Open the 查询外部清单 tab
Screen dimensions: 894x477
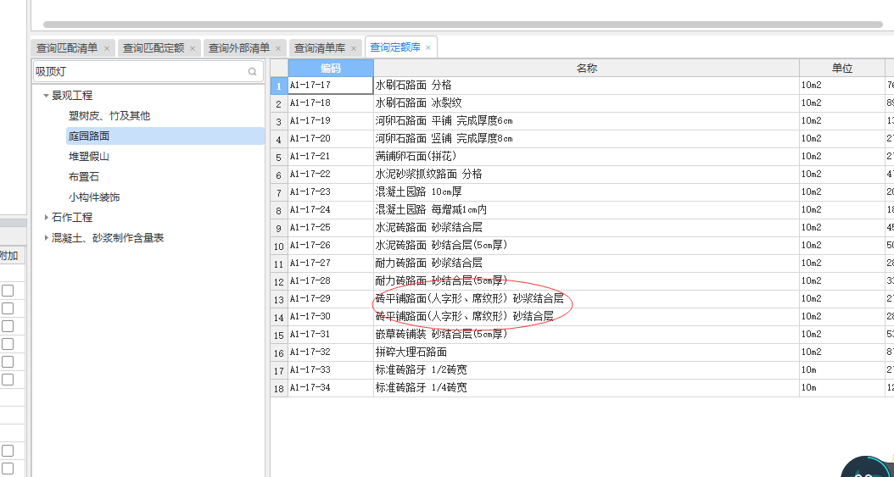pos(239,47)
